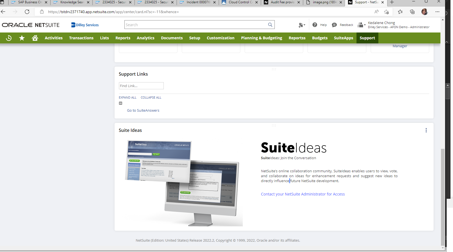
Task: Open the Recent Records history icon
Action: (x=8, y=38)
